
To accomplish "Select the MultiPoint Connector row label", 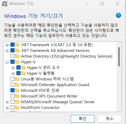I will point(40,108).
